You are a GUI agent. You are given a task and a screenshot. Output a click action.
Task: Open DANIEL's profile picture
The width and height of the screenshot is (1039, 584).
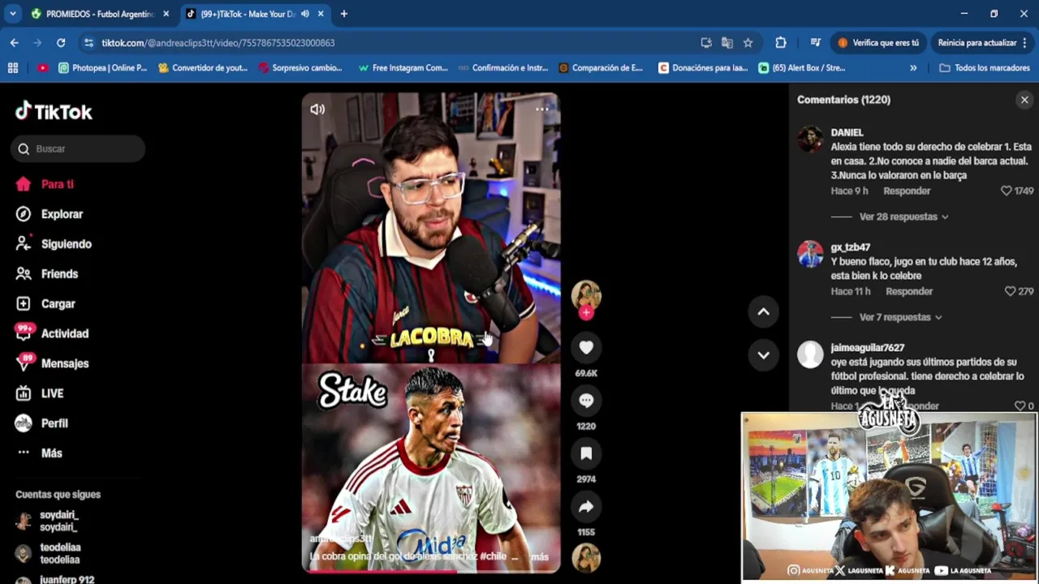coord(810,140)
